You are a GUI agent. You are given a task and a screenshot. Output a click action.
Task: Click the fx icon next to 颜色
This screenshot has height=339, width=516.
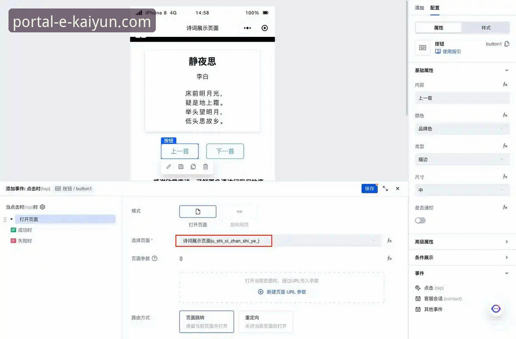click(x=505, y=115)
